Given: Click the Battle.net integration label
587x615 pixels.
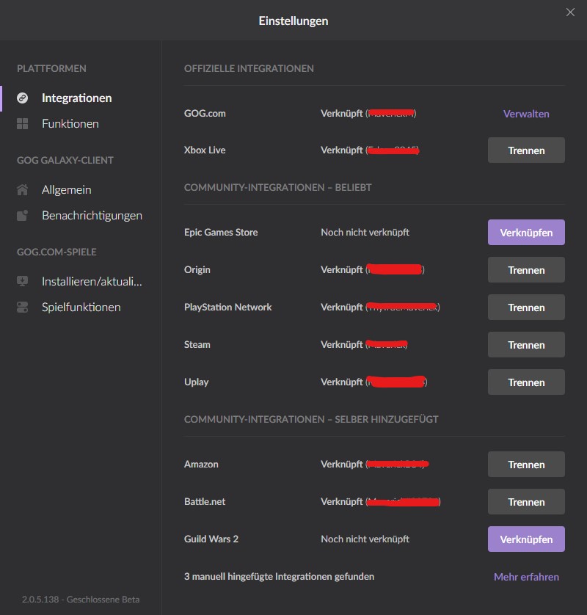Looking at the screenshot, I should pyautogui.click(x=205, y=502).
